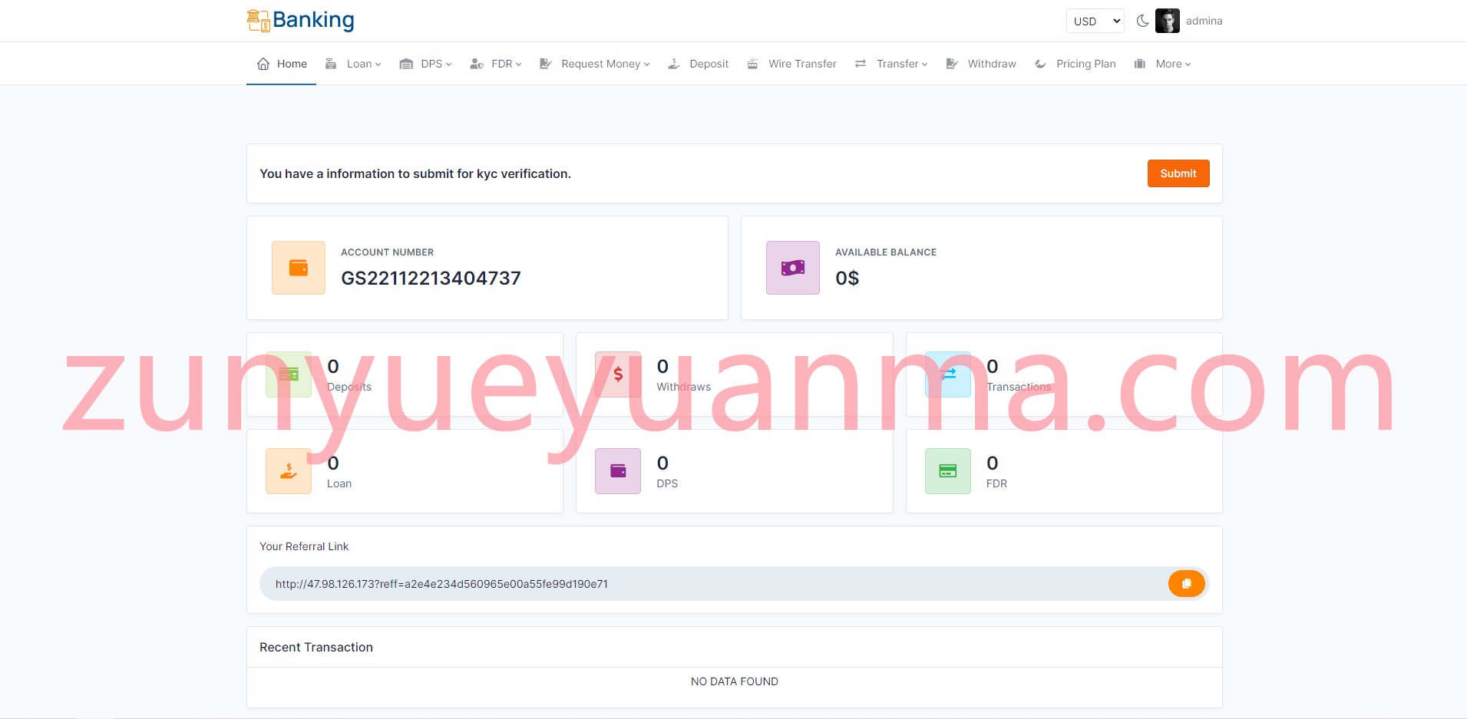Click the orange Loan hand icon

(289, 471)
